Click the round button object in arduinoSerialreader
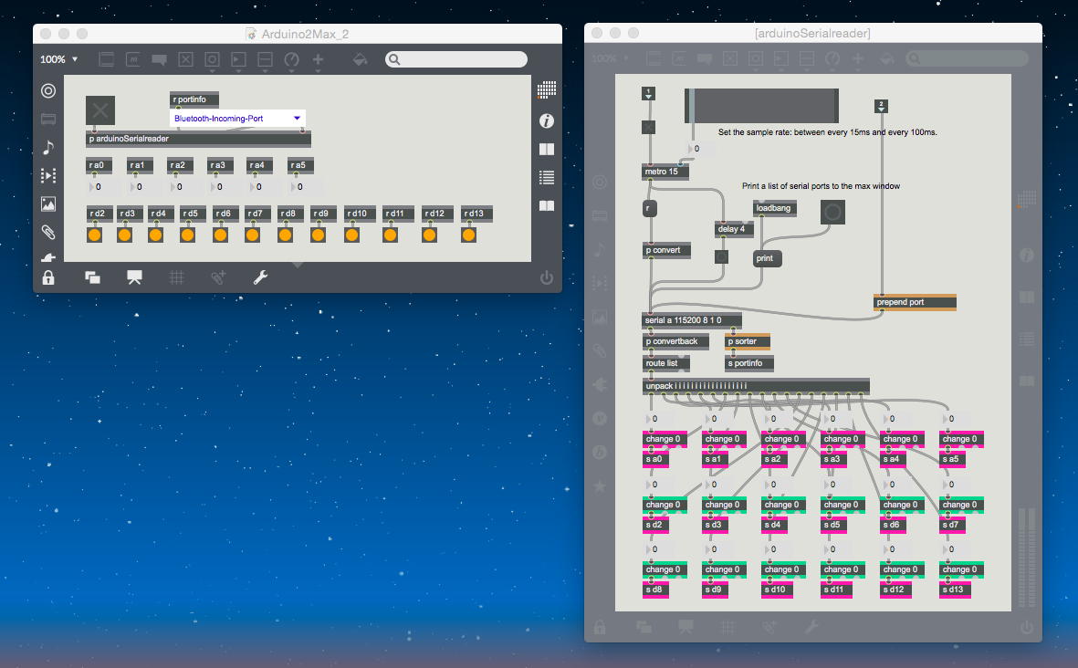1078x668 pixels. [x=832, y=213]
